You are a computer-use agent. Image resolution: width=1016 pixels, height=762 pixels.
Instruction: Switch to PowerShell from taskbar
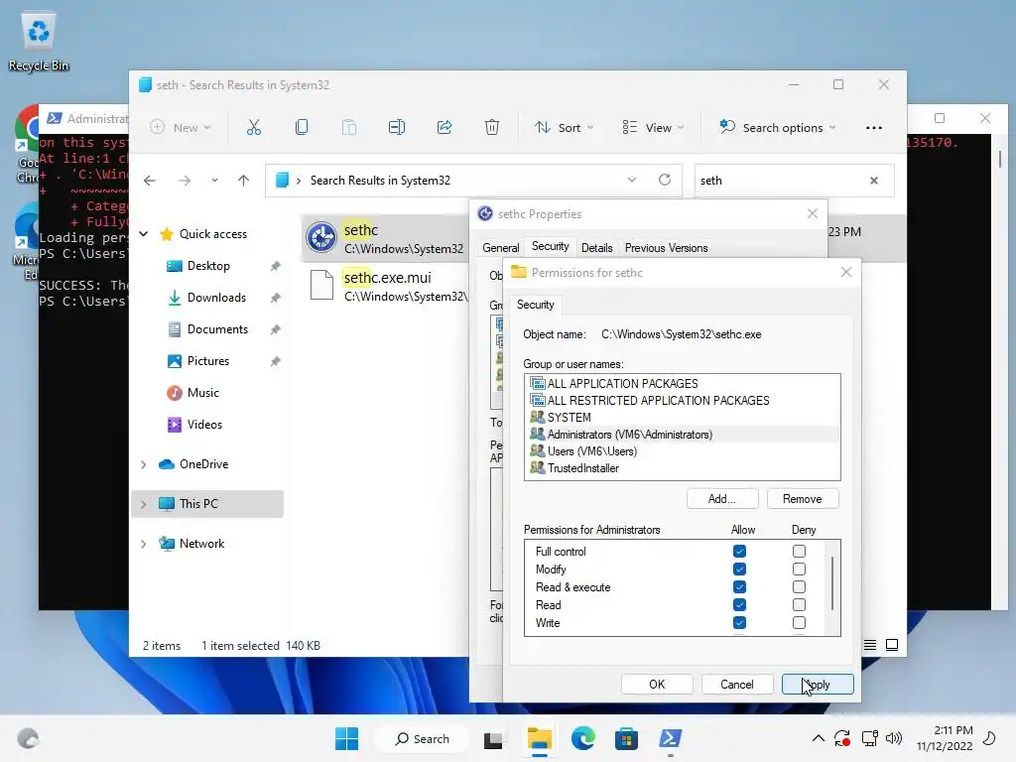click(670, 738)
